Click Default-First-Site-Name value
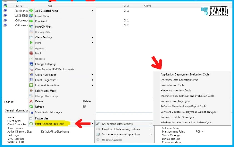234x147 pixels. coord(55,131)
